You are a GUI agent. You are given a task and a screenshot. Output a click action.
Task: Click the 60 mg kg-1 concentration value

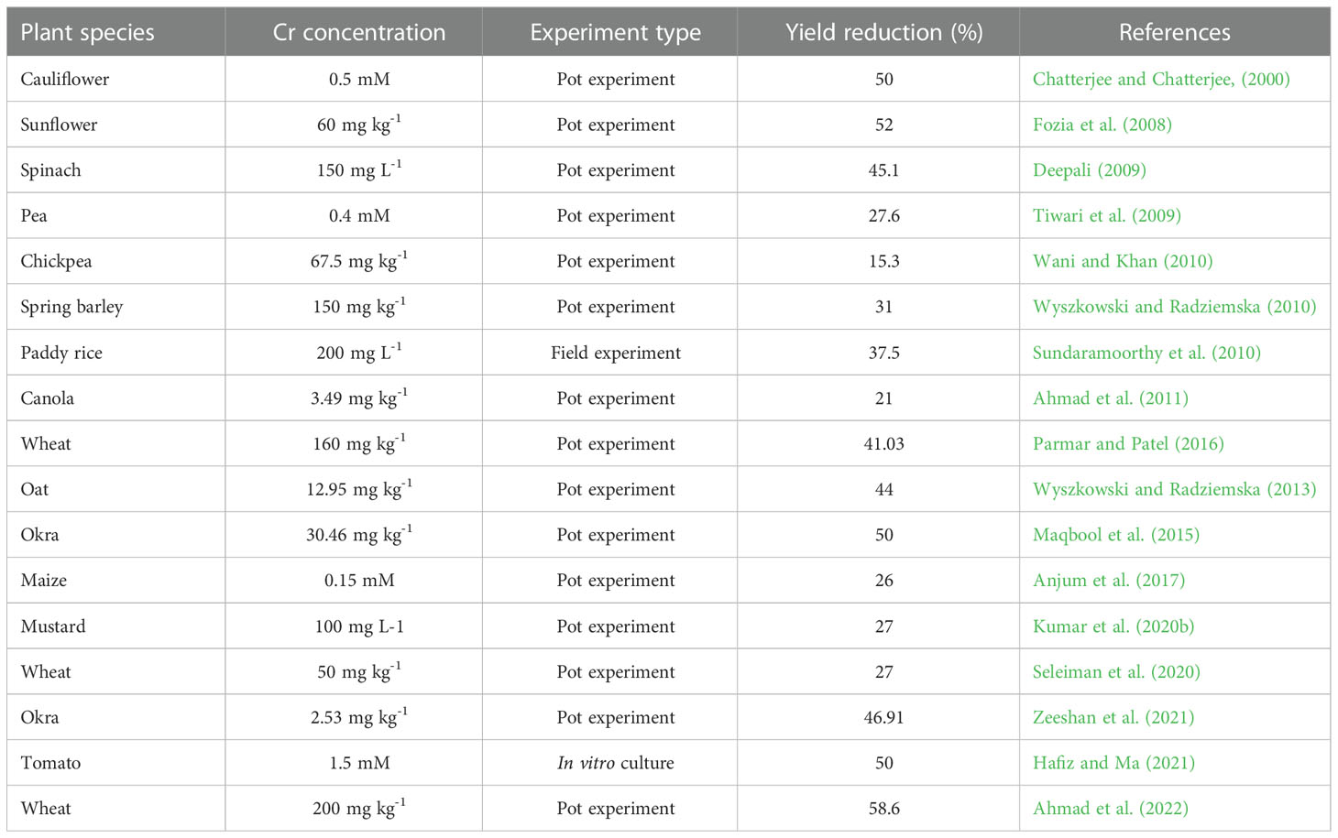coord(359,124)
